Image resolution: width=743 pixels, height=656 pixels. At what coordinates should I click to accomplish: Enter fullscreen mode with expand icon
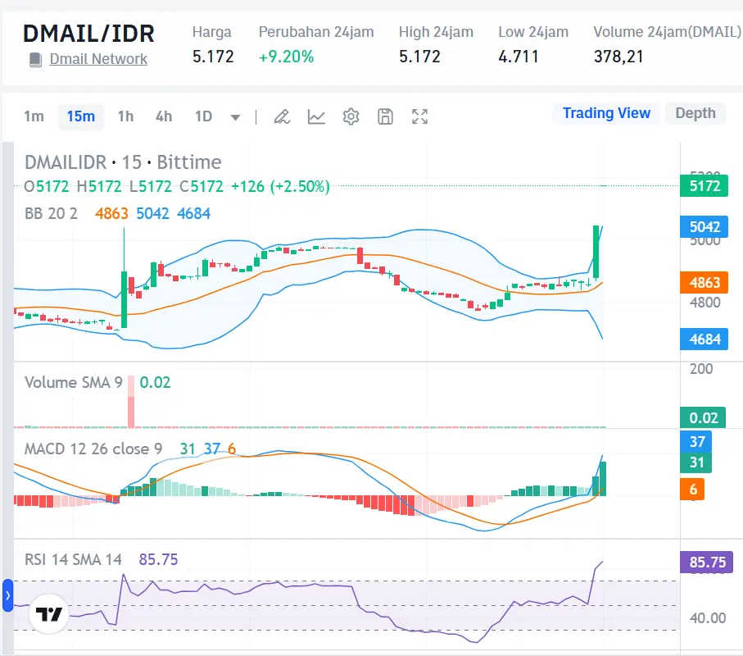419,116
